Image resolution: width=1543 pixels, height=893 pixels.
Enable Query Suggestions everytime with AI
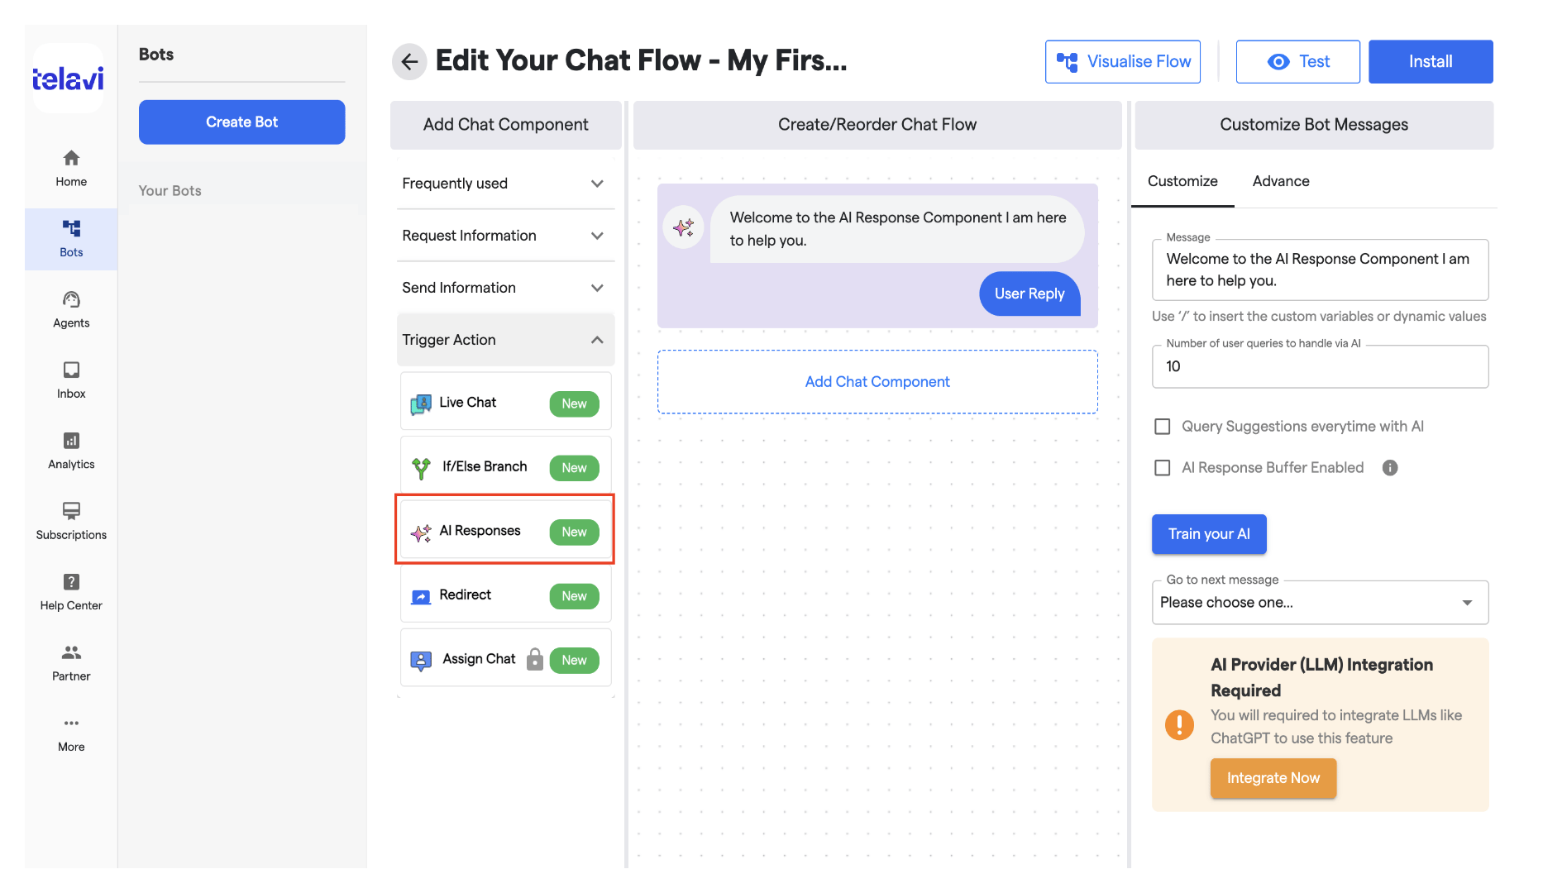coord(1163,427)
